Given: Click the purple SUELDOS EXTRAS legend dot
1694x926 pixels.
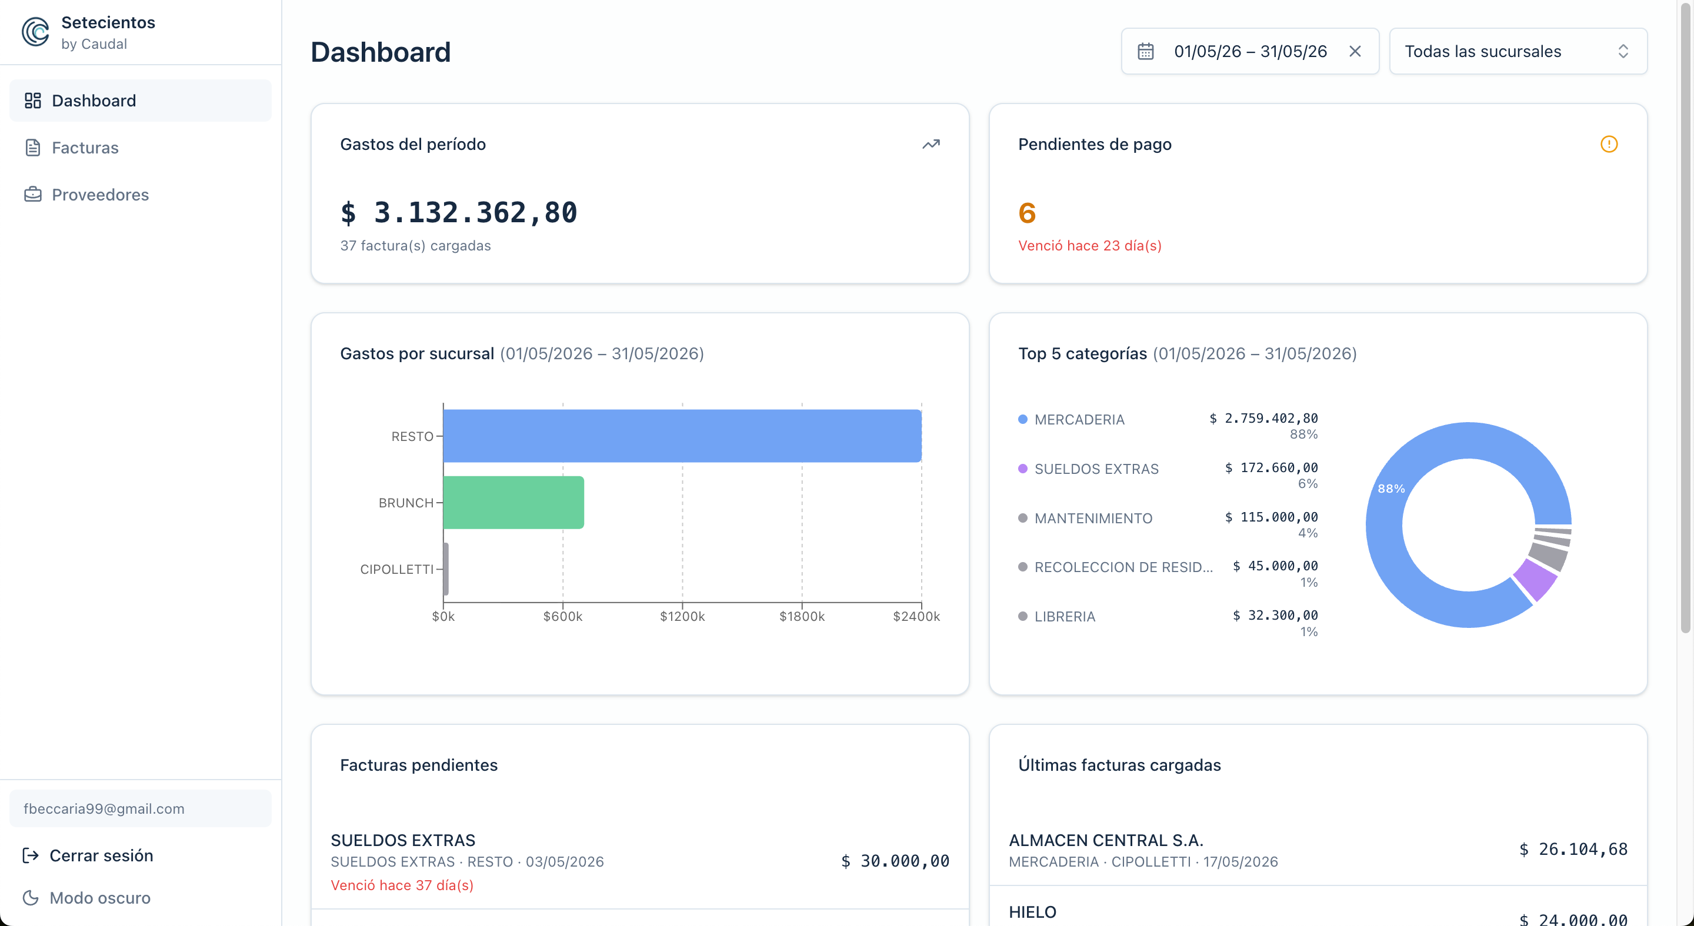Looking at the screenshot, I should (1023, 469).
